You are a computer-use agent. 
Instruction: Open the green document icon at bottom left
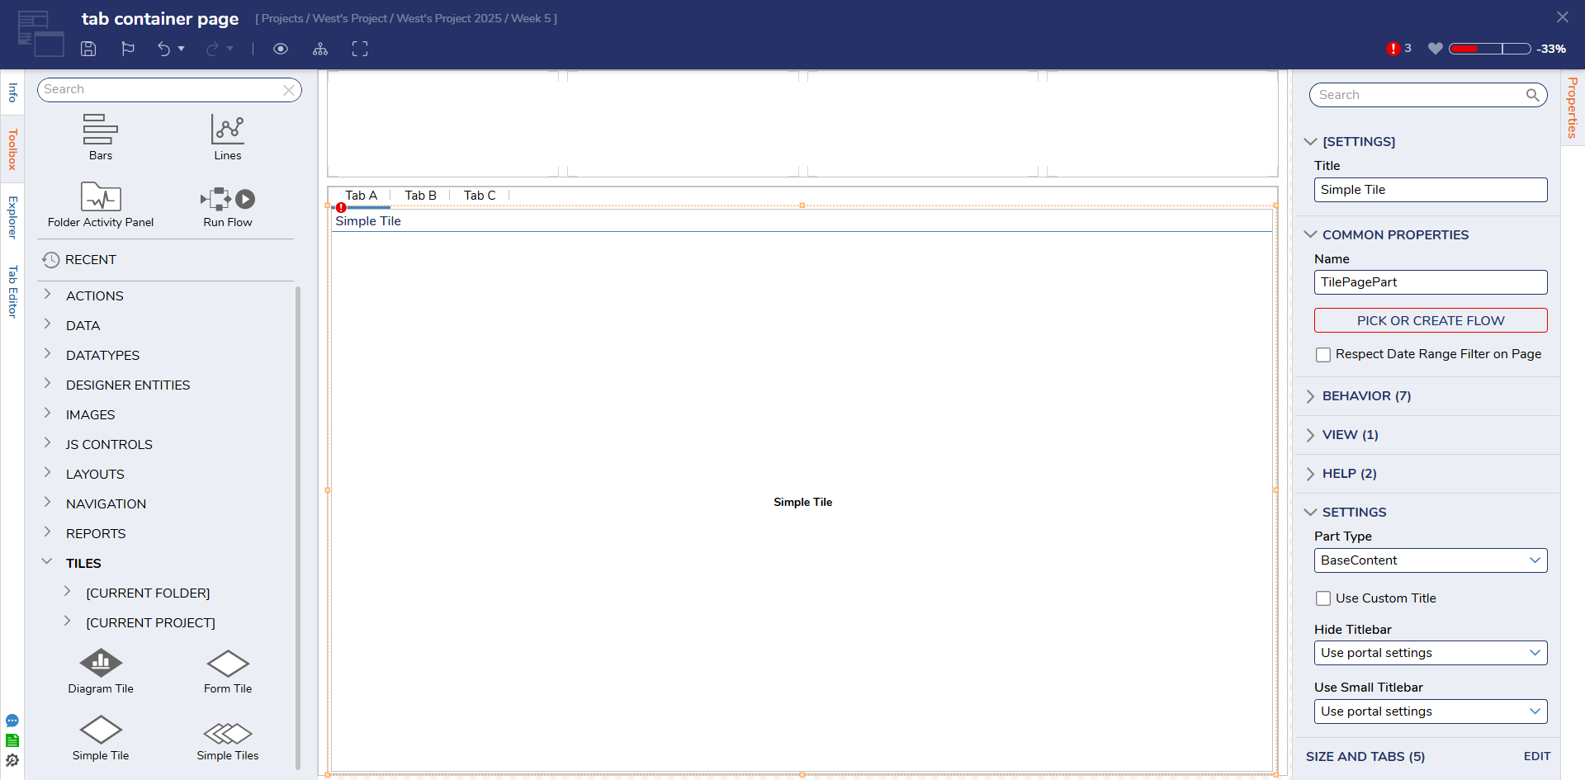click(12, 740)
